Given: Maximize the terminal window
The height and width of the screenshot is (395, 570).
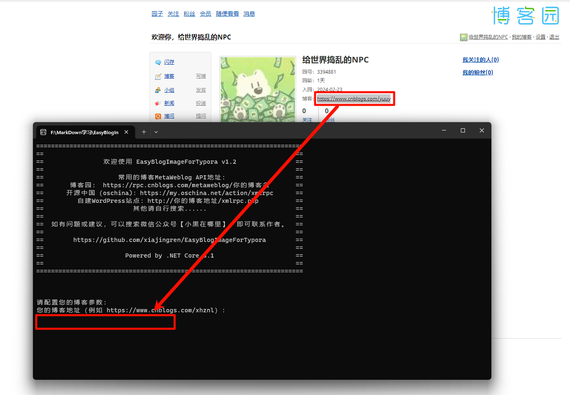Looking at the screenshot, I should (463, 130).
